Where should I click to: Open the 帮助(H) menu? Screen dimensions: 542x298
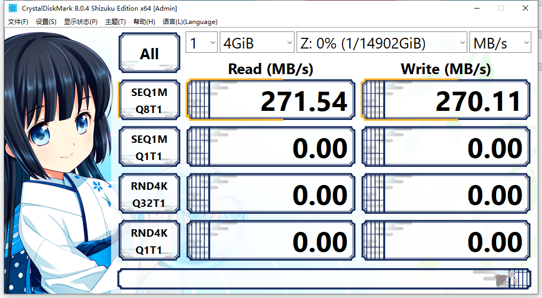coord(144,22)
